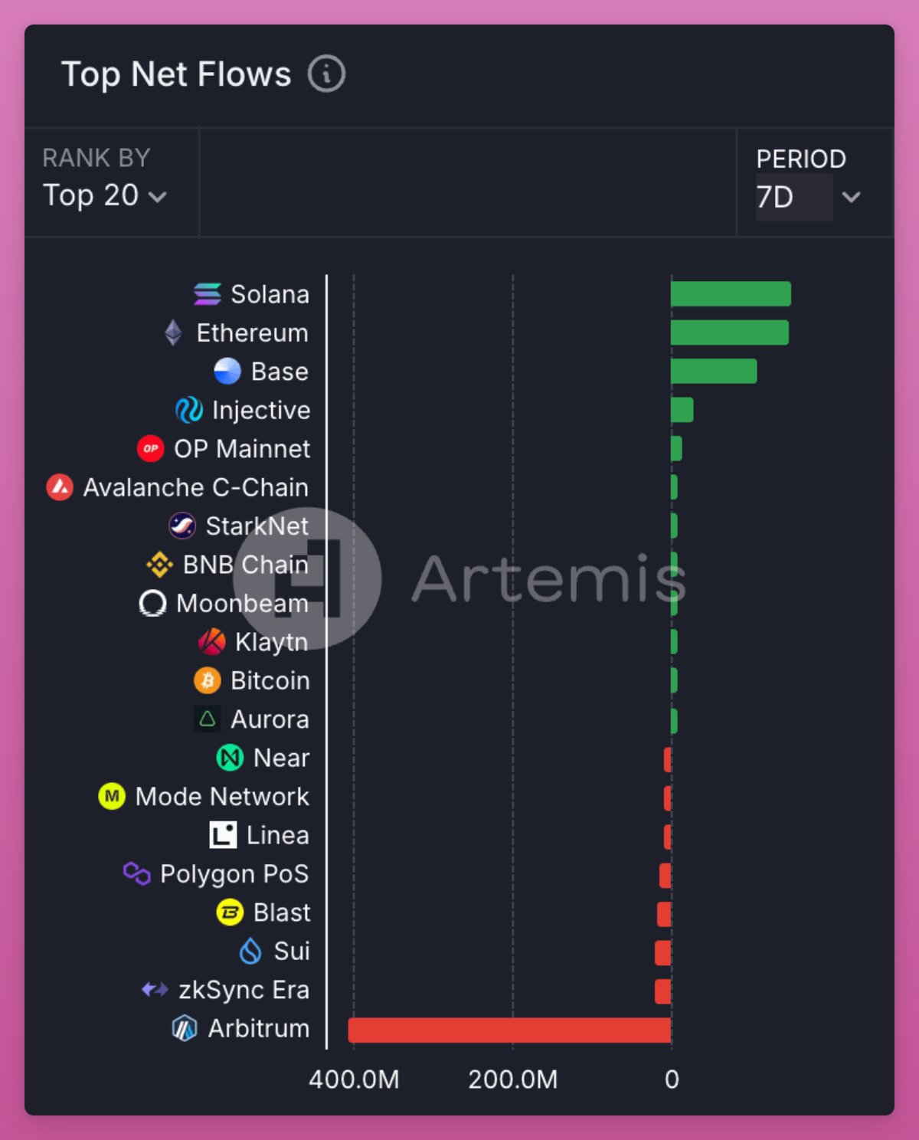The image size is (919, 1140).
Task: Click the Bitcoin orange icon
Action: (208, 680)
